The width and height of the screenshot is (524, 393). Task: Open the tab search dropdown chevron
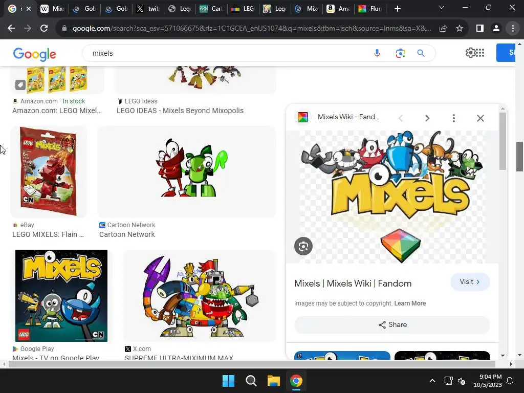coord(442,7)
